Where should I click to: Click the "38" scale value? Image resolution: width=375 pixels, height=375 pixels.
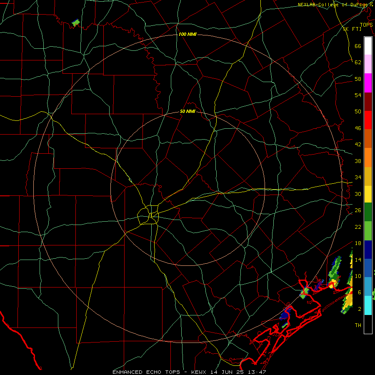pos(358,161)
